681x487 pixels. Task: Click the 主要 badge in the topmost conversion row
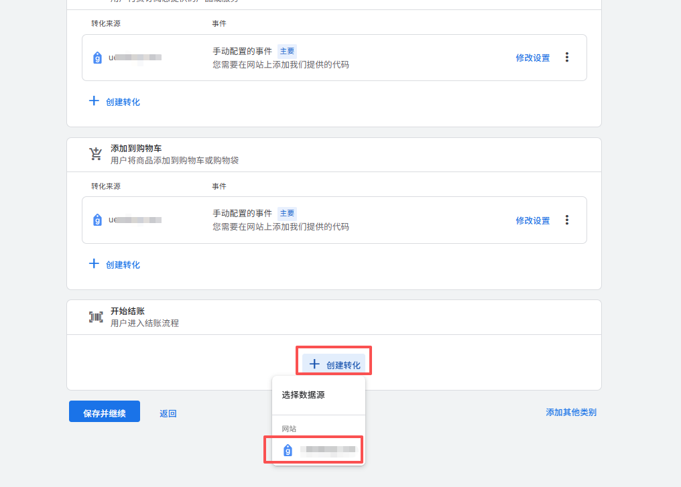click(x=287, y=51)
